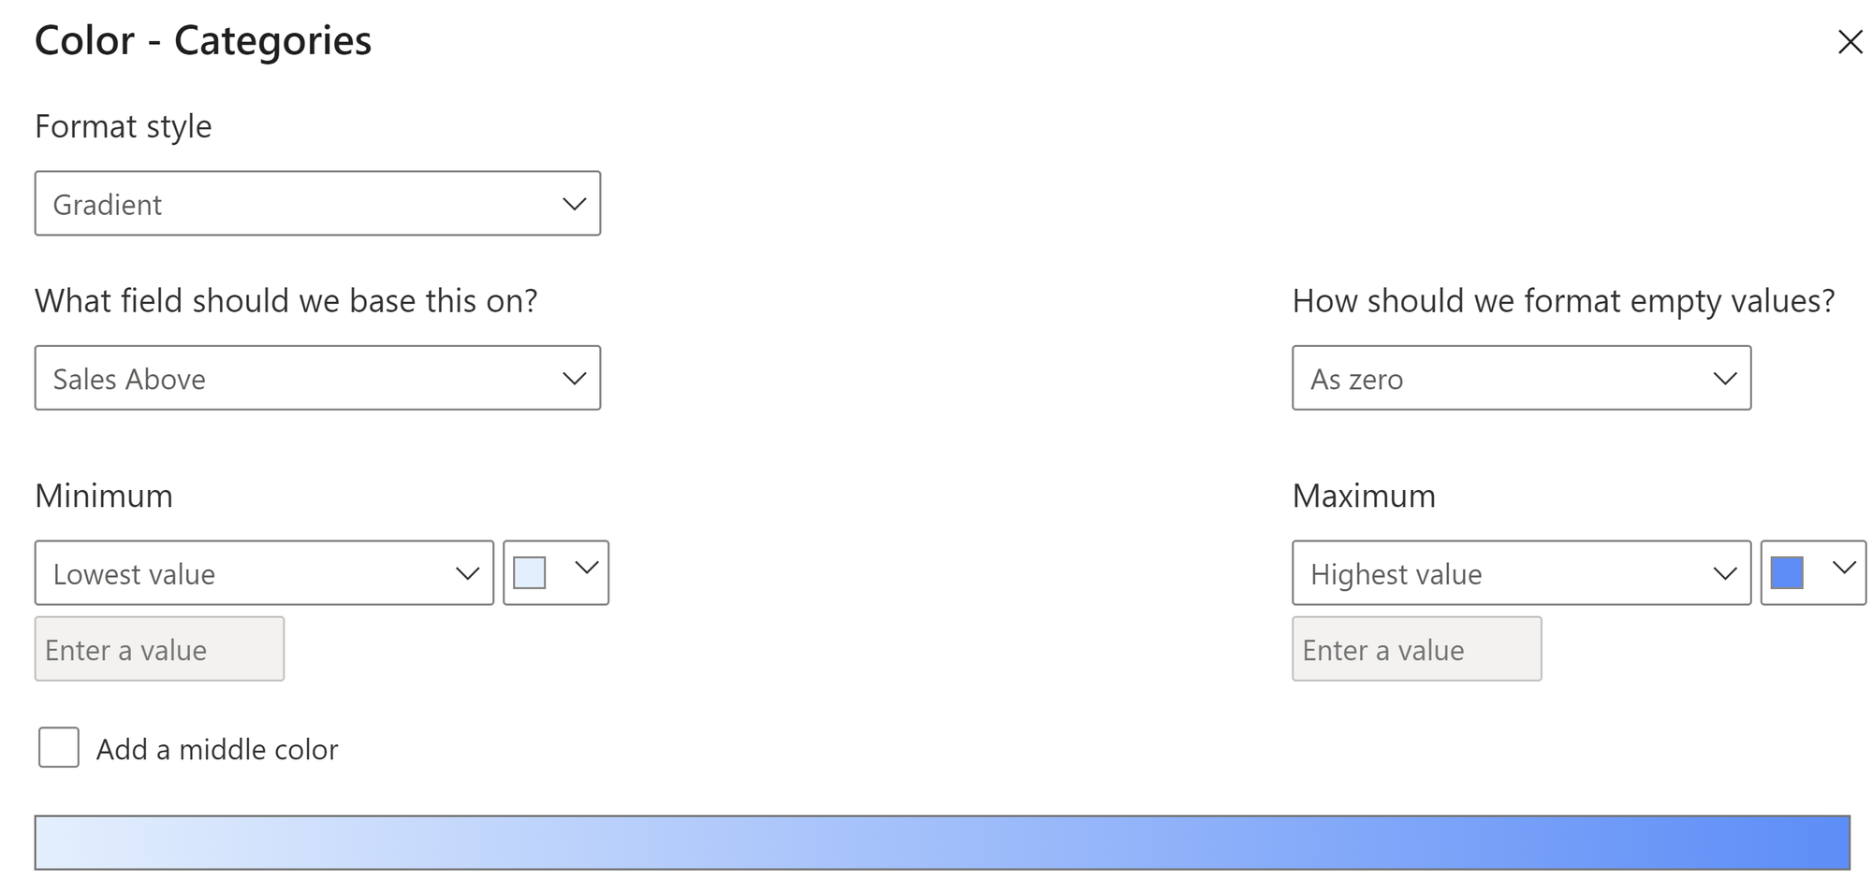Expand the Minimum color picker chevron
This screenshot has width=1872, height=893.
pyautogui.click(x=587, y=568)
